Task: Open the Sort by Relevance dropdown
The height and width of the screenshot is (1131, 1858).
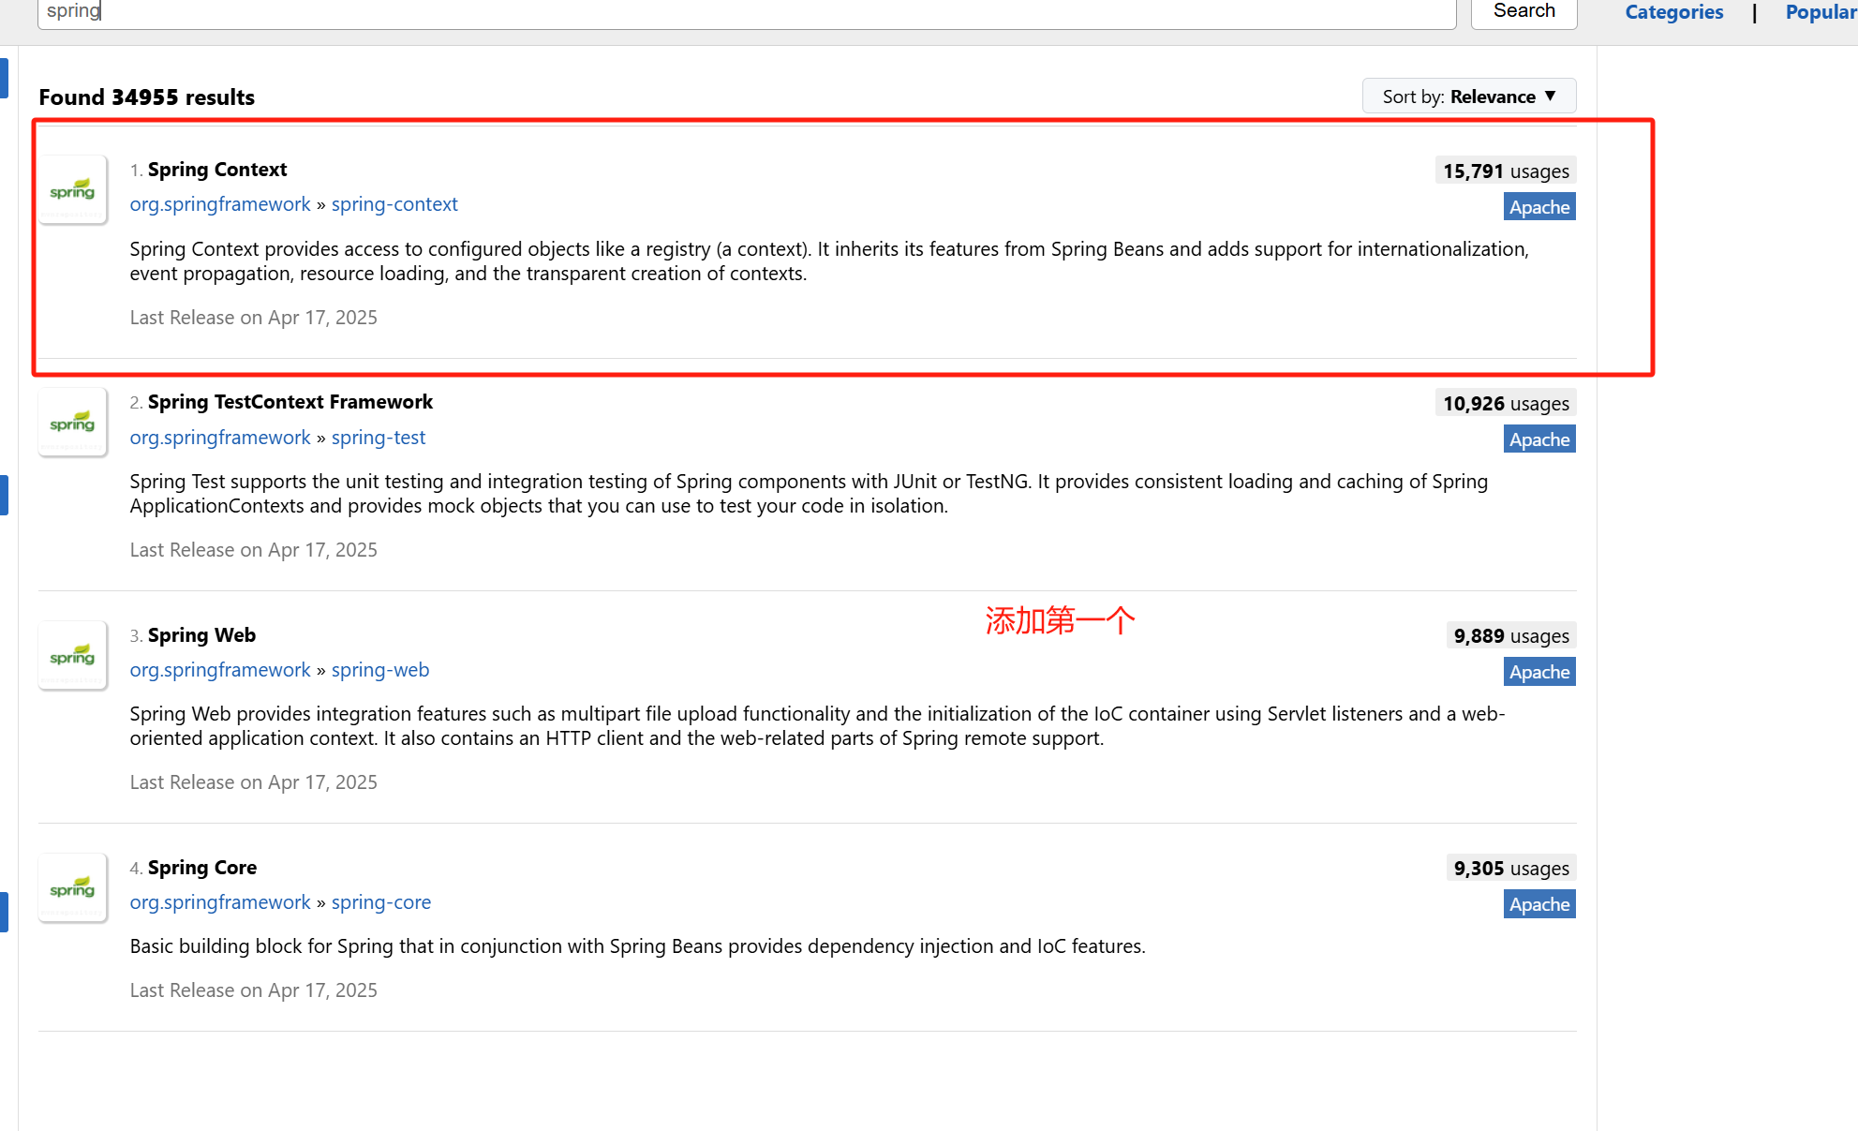Action: 1469,97
